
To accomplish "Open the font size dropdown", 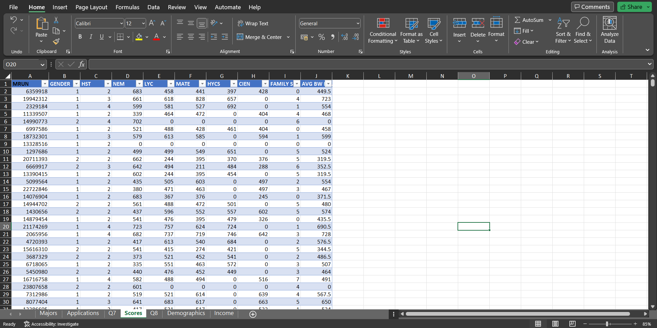I will (x=143, y=23).
